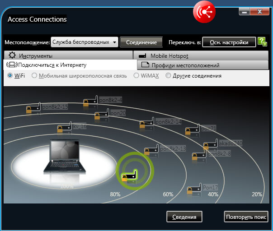
Task: Open the Инструменты tab
Action: (x=68, y=56)
